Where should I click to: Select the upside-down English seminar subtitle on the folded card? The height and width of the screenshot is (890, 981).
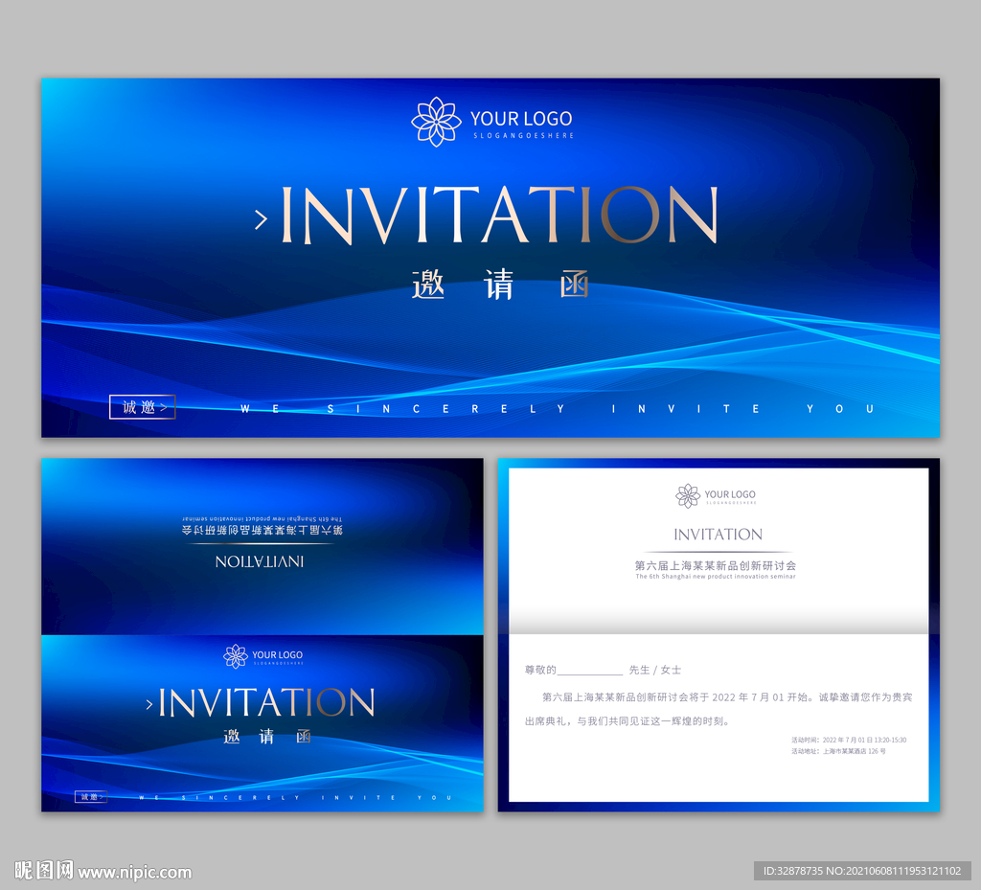(x=262, y=519)
